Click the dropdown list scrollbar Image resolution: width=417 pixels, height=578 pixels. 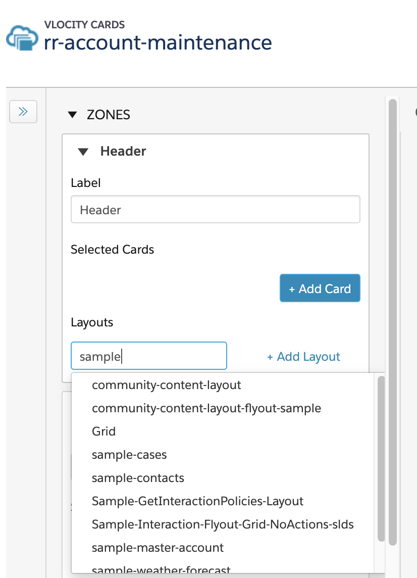coord(381,459)
